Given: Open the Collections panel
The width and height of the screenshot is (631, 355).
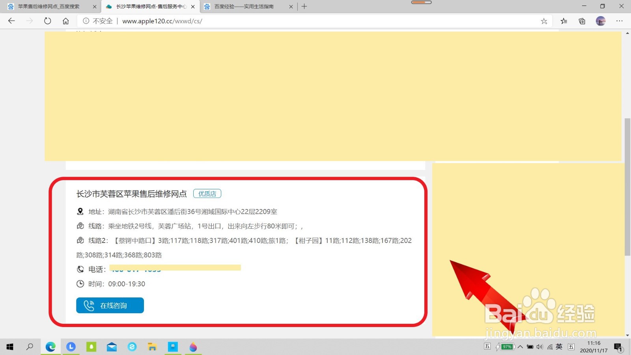Looking at the screenshot, I should click(x=582, y=21).
